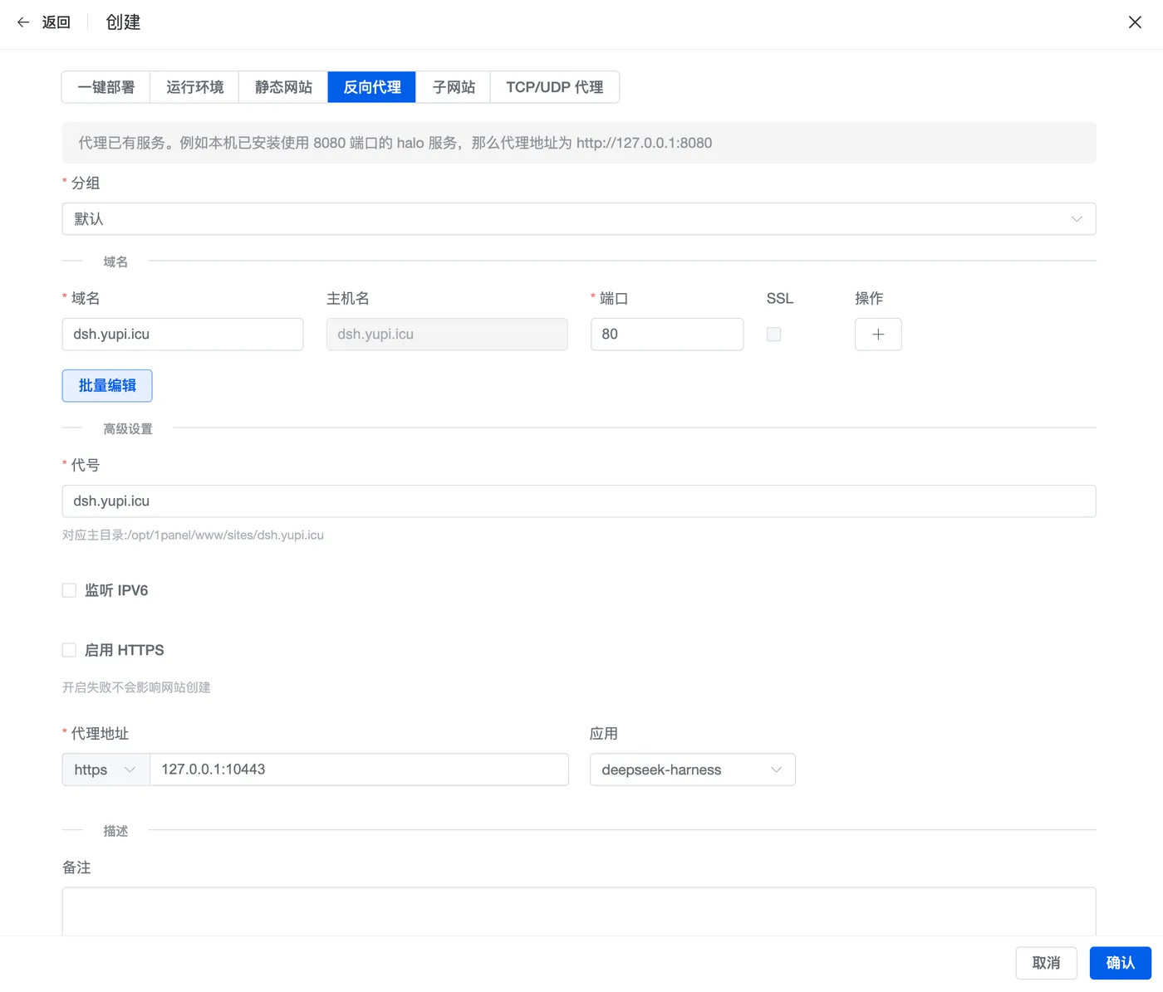The width and height of the screenshot is (1163, 992).
Task: Click the proxy example info banner
Action: pos(579,143)
